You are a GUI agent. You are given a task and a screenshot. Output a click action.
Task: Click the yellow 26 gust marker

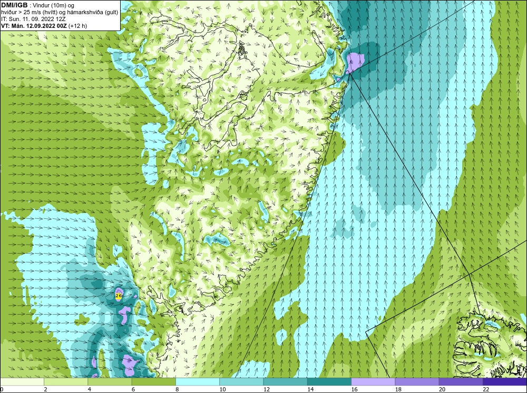pyautogui.click(x=118, y=296)
